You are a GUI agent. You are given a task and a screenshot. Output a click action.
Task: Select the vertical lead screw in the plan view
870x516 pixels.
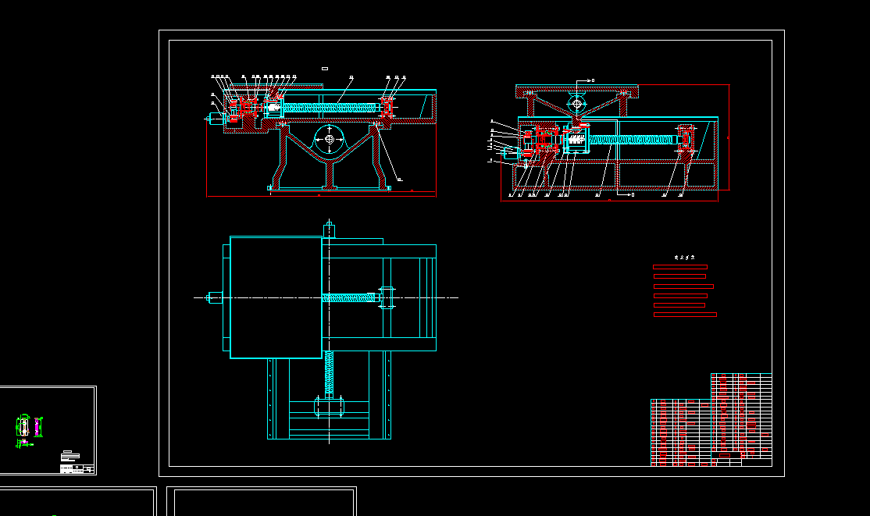coord(329,373)
